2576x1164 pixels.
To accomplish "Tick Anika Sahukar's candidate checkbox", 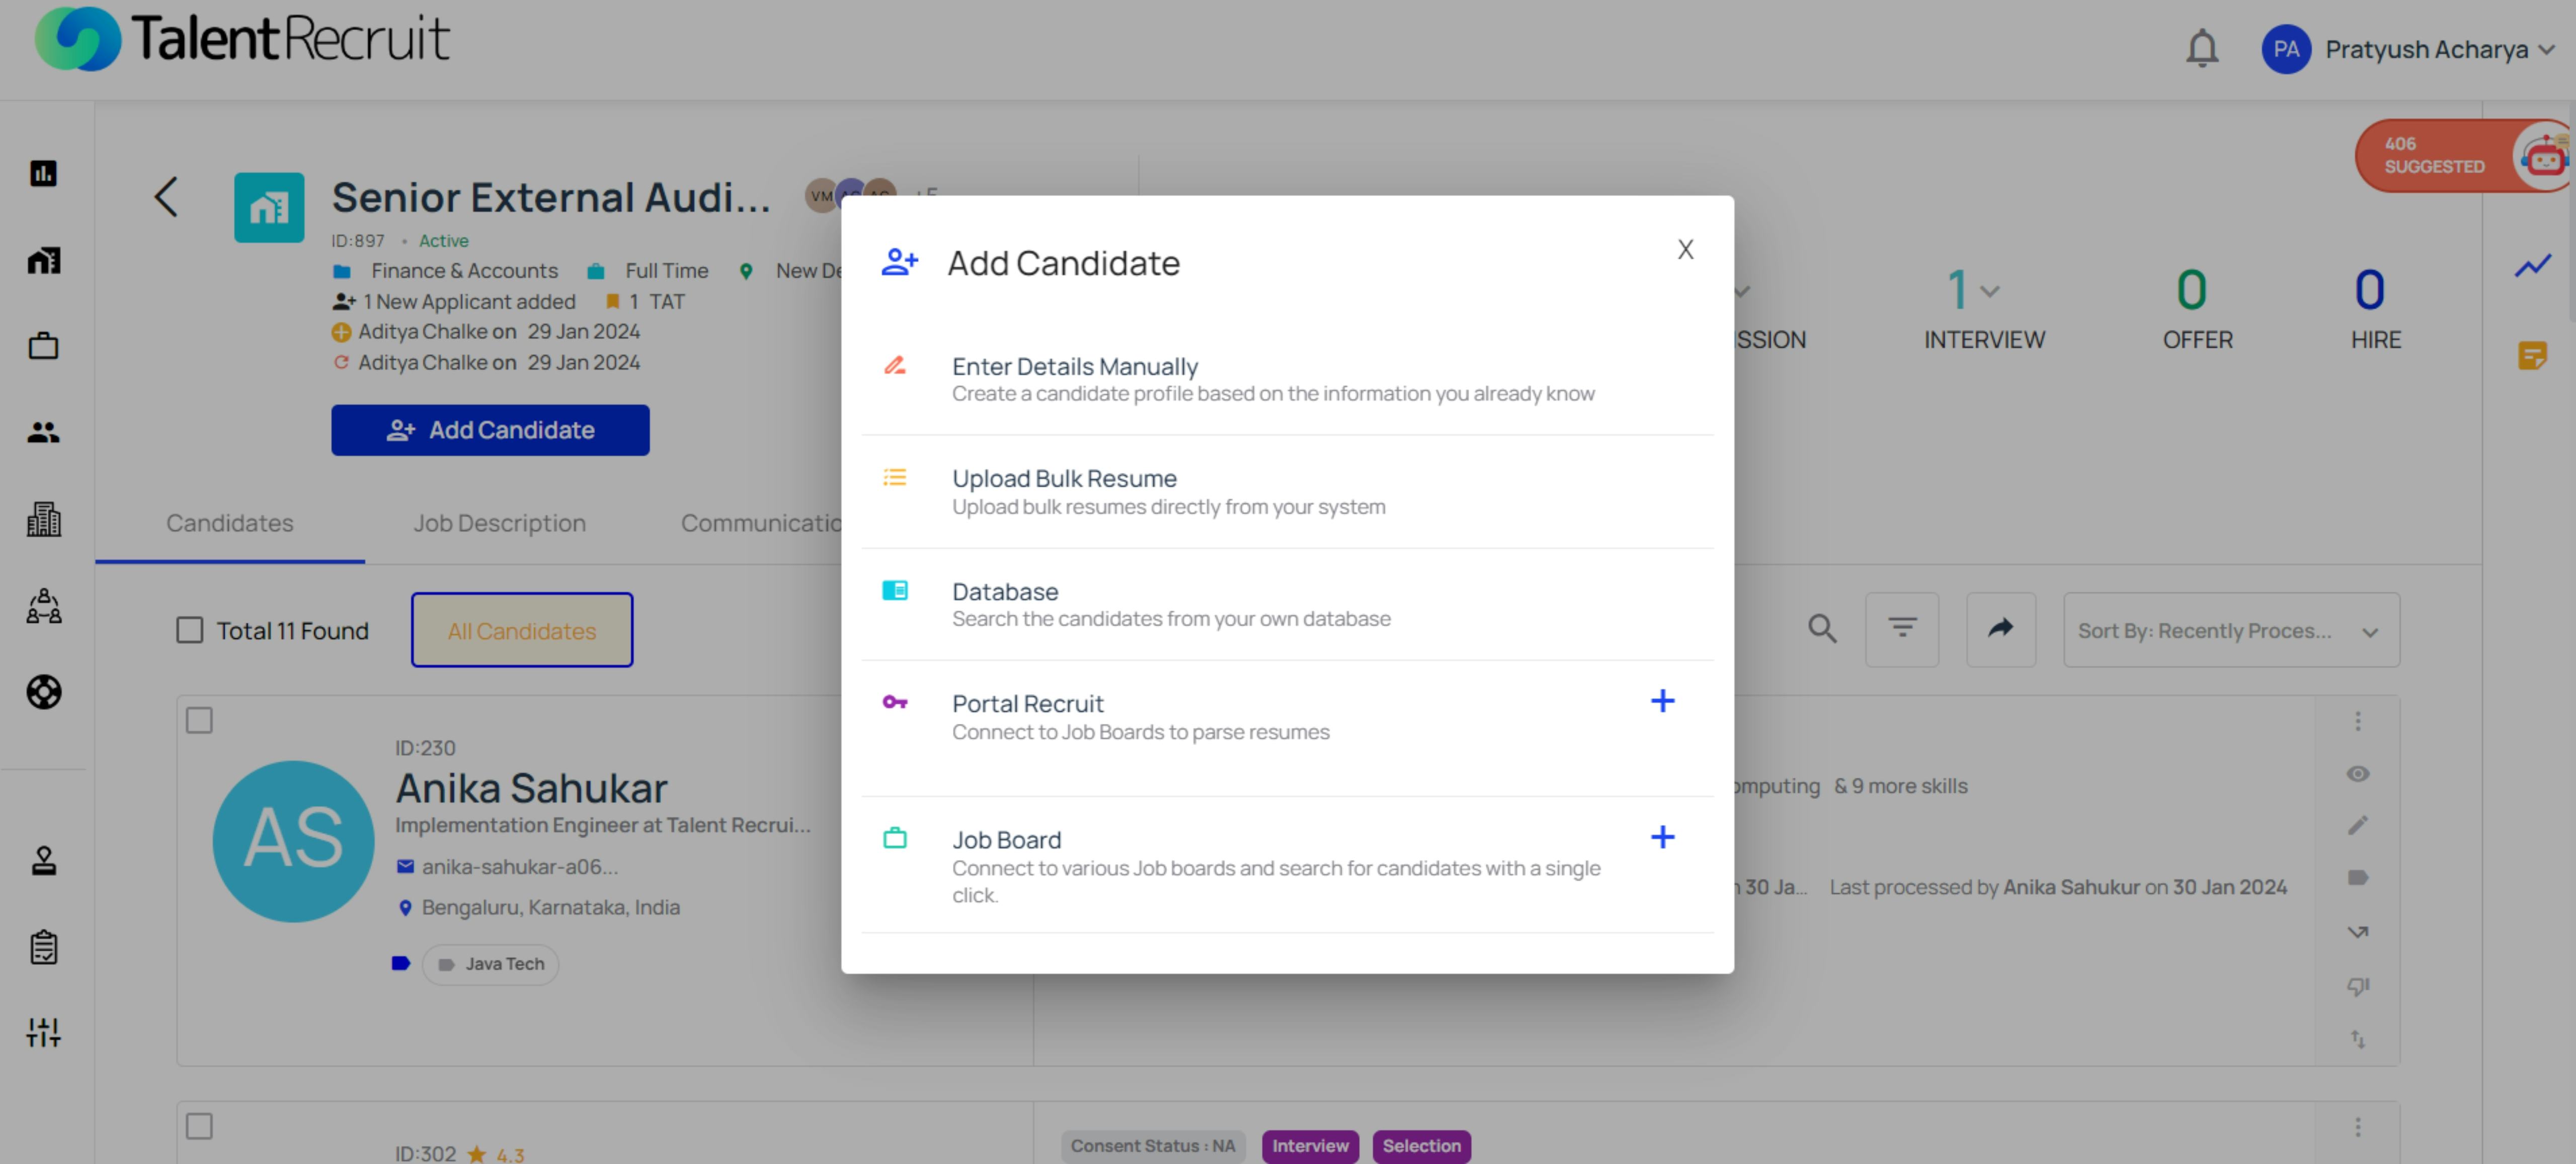I will (199, 720).
